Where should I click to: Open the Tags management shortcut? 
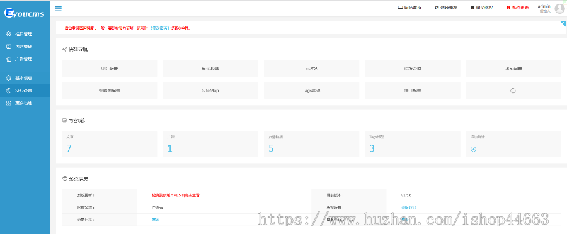pyautogui.click(x=311, y=91)
